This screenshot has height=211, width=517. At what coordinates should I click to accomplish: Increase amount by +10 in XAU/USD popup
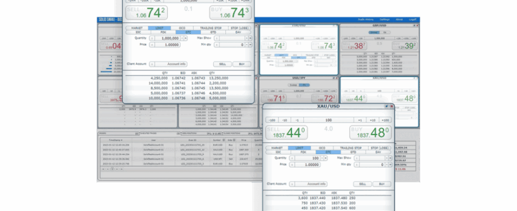coord(372,120)
